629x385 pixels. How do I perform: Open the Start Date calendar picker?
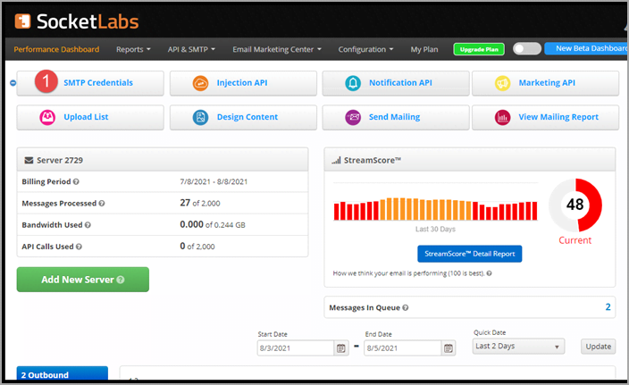[x=341, y=348]
